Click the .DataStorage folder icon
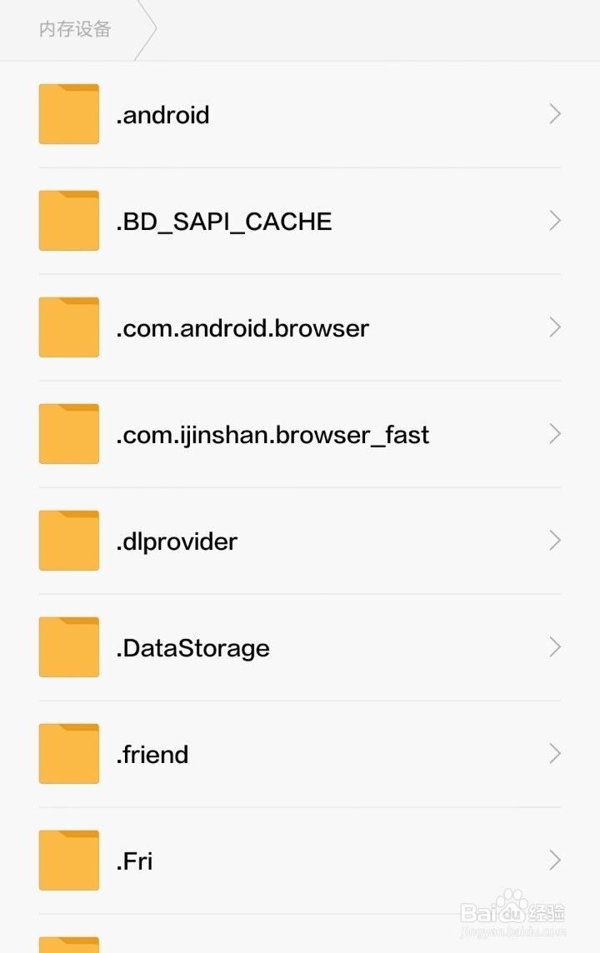This screenshot has height=953, width=600. [69, 647]
